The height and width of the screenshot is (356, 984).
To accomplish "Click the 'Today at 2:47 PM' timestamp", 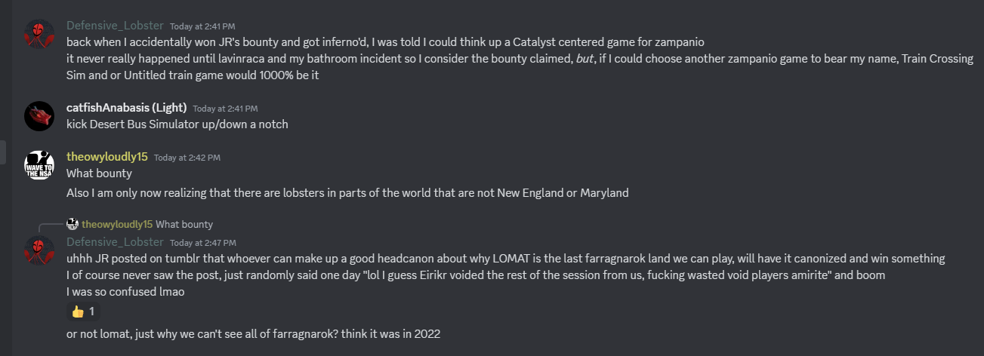I will (203, 243).
